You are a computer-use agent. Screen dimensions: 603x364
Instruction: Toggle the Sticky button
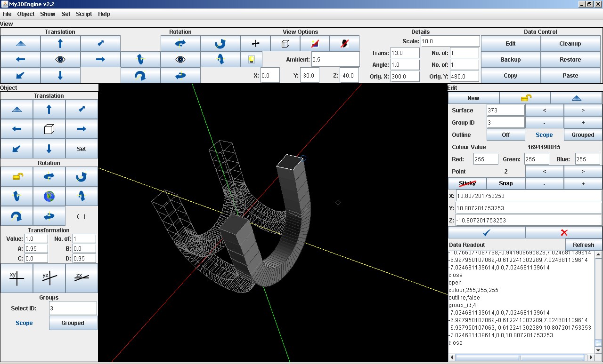(467, 183)
